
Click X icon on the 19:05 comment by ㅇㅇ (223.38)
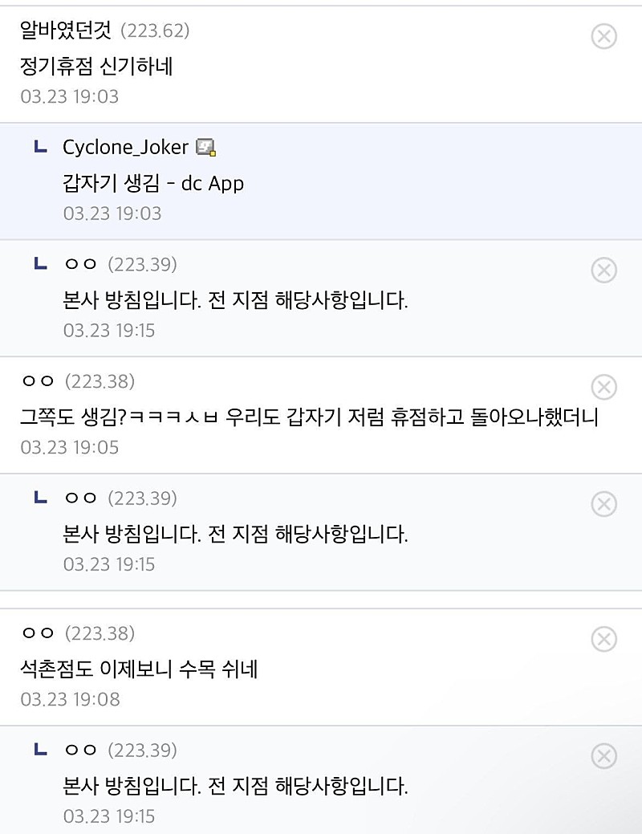point(603,387)
